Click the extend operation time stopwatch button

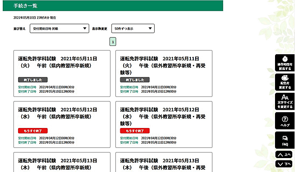(285, 63)
